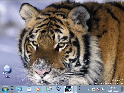
Task: Click the taskbar scroll up arrow
Action: tap(75, 87)
